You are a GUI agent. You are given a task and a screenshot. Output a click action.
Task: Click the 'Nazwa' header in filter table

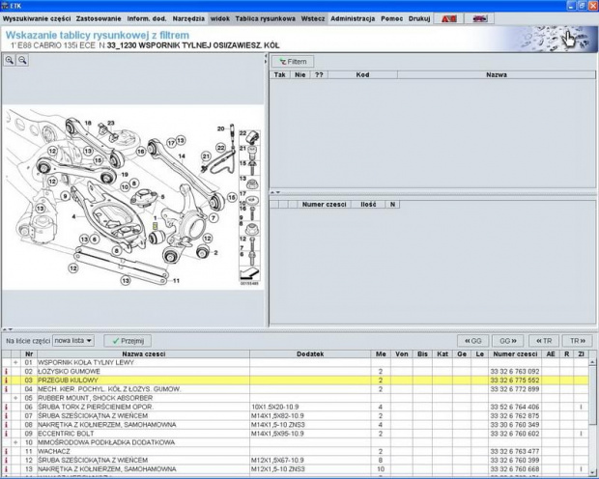(497, 75)
